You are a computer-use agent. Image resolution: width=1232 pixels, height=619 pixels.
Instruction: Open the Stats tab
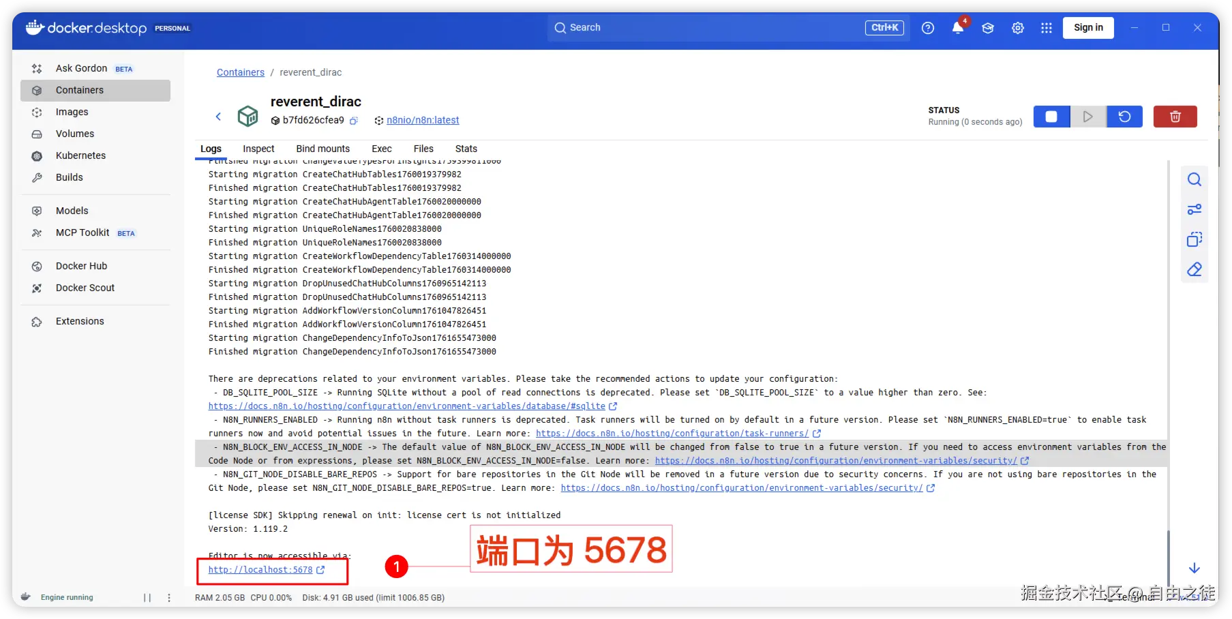pos(466,149)
